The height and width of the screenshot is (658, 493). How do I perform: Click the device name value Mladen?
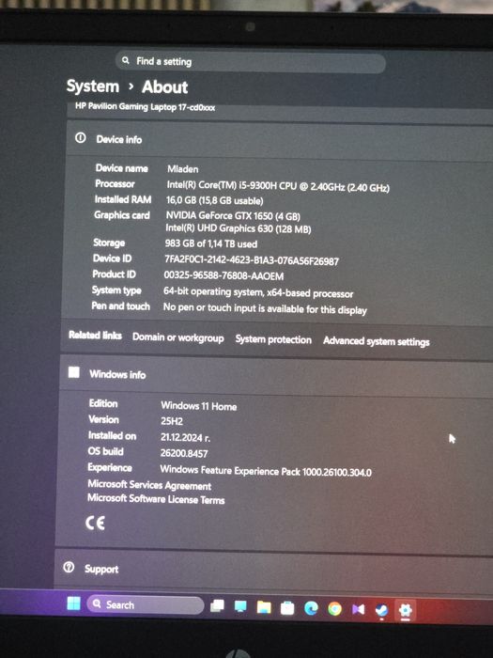click(x=183, y=169)
